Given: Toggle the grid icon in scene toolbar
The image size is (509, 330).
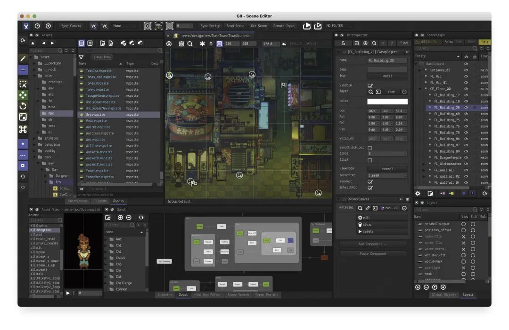Looking at the screenshot, I should (220, 44).
